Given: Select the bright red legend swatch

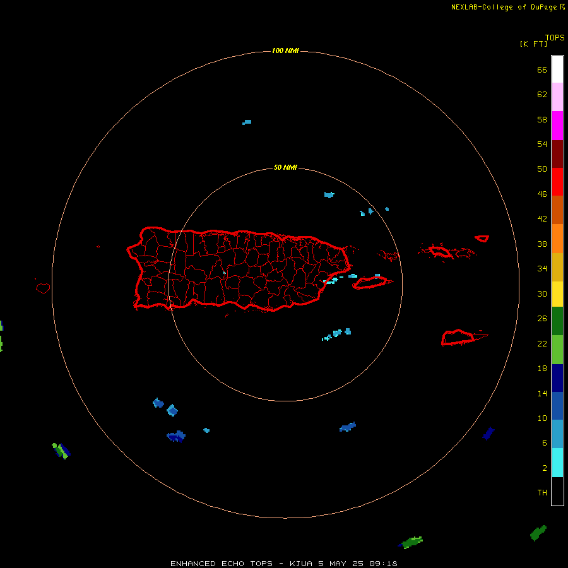Looking at the screenshot, I should [x=557, y=182].
